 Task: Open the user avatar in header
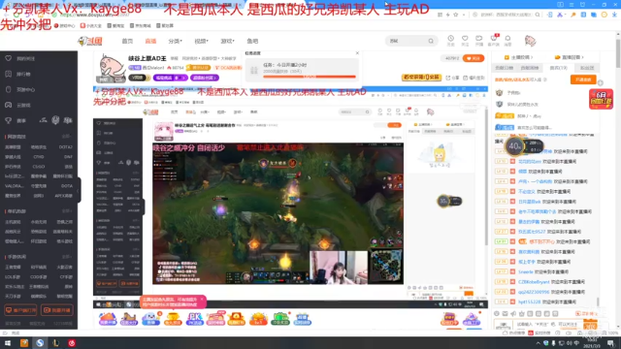(530, 41)
